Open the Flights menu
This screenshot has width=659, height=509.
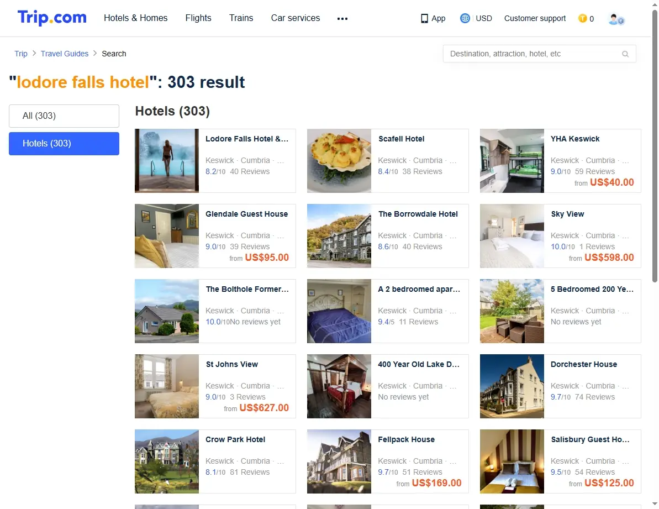[x=198, y=18]
